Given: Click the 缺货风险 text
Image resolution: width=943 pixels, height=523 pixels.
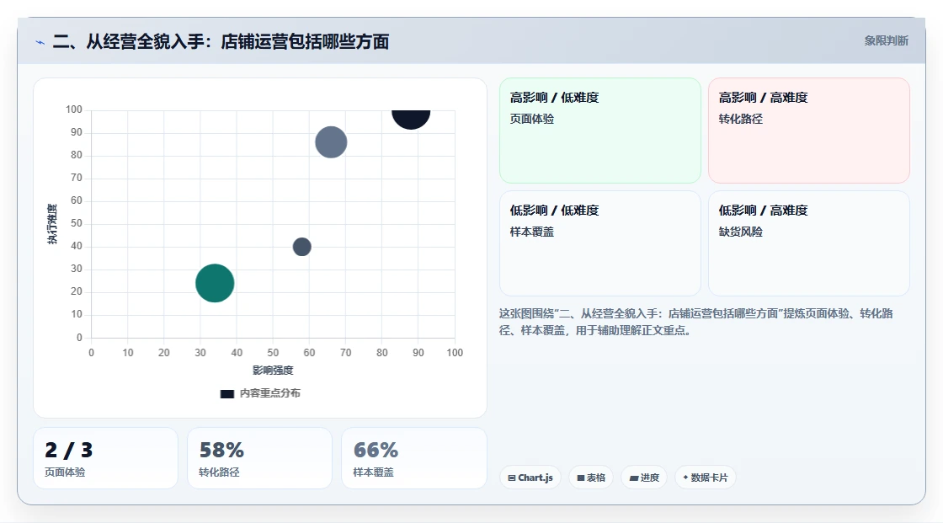Looking at the screenshot, I should click(740, 232).
